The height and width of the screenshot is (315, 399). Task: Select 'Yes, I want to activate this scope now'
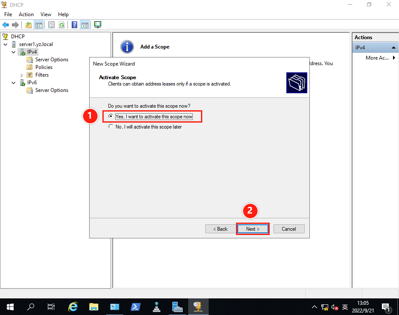pyautogui.click(x=151, y=117)
